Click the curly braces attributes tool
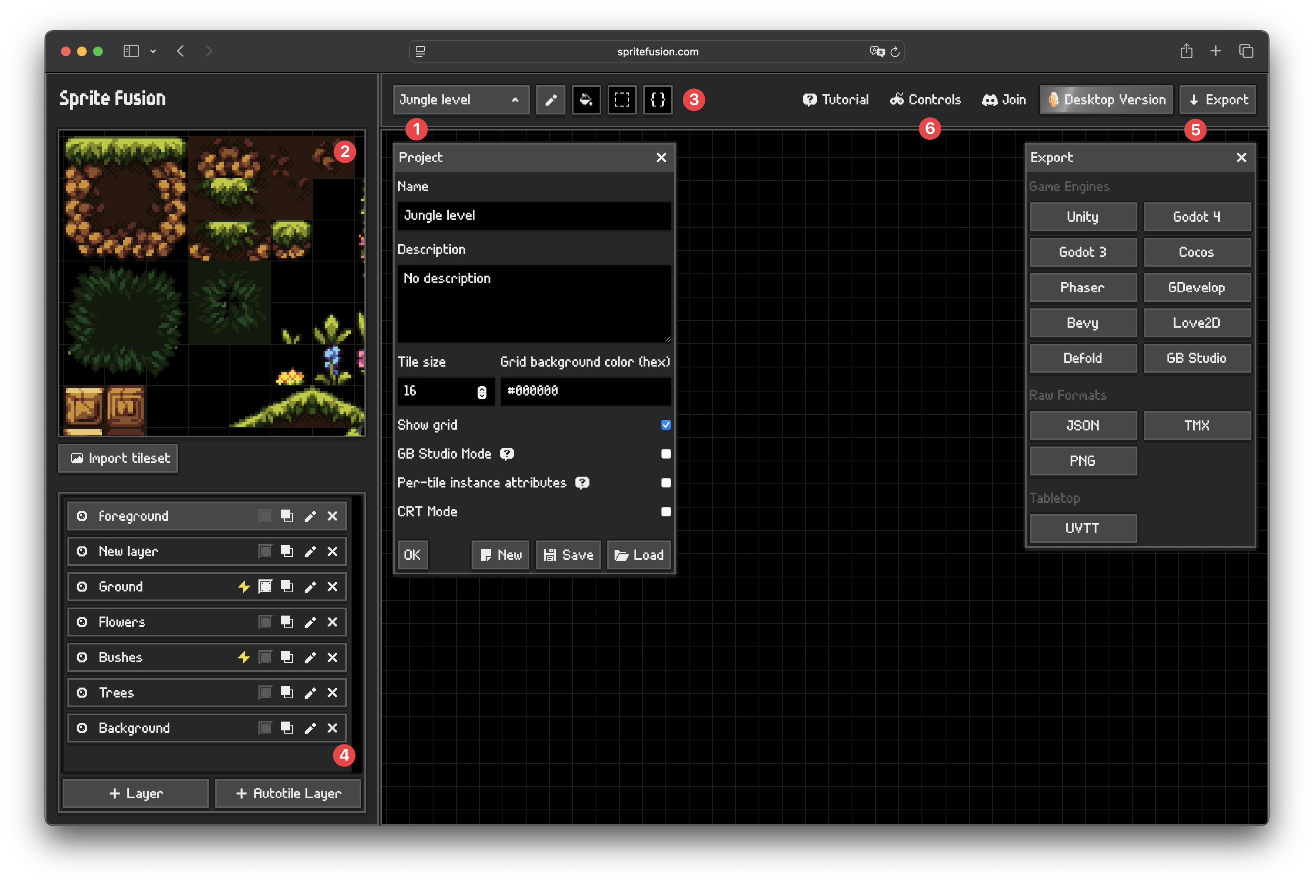Image resolution: width=1314 pixels, height=885 pixels. [x=657, y=100]
